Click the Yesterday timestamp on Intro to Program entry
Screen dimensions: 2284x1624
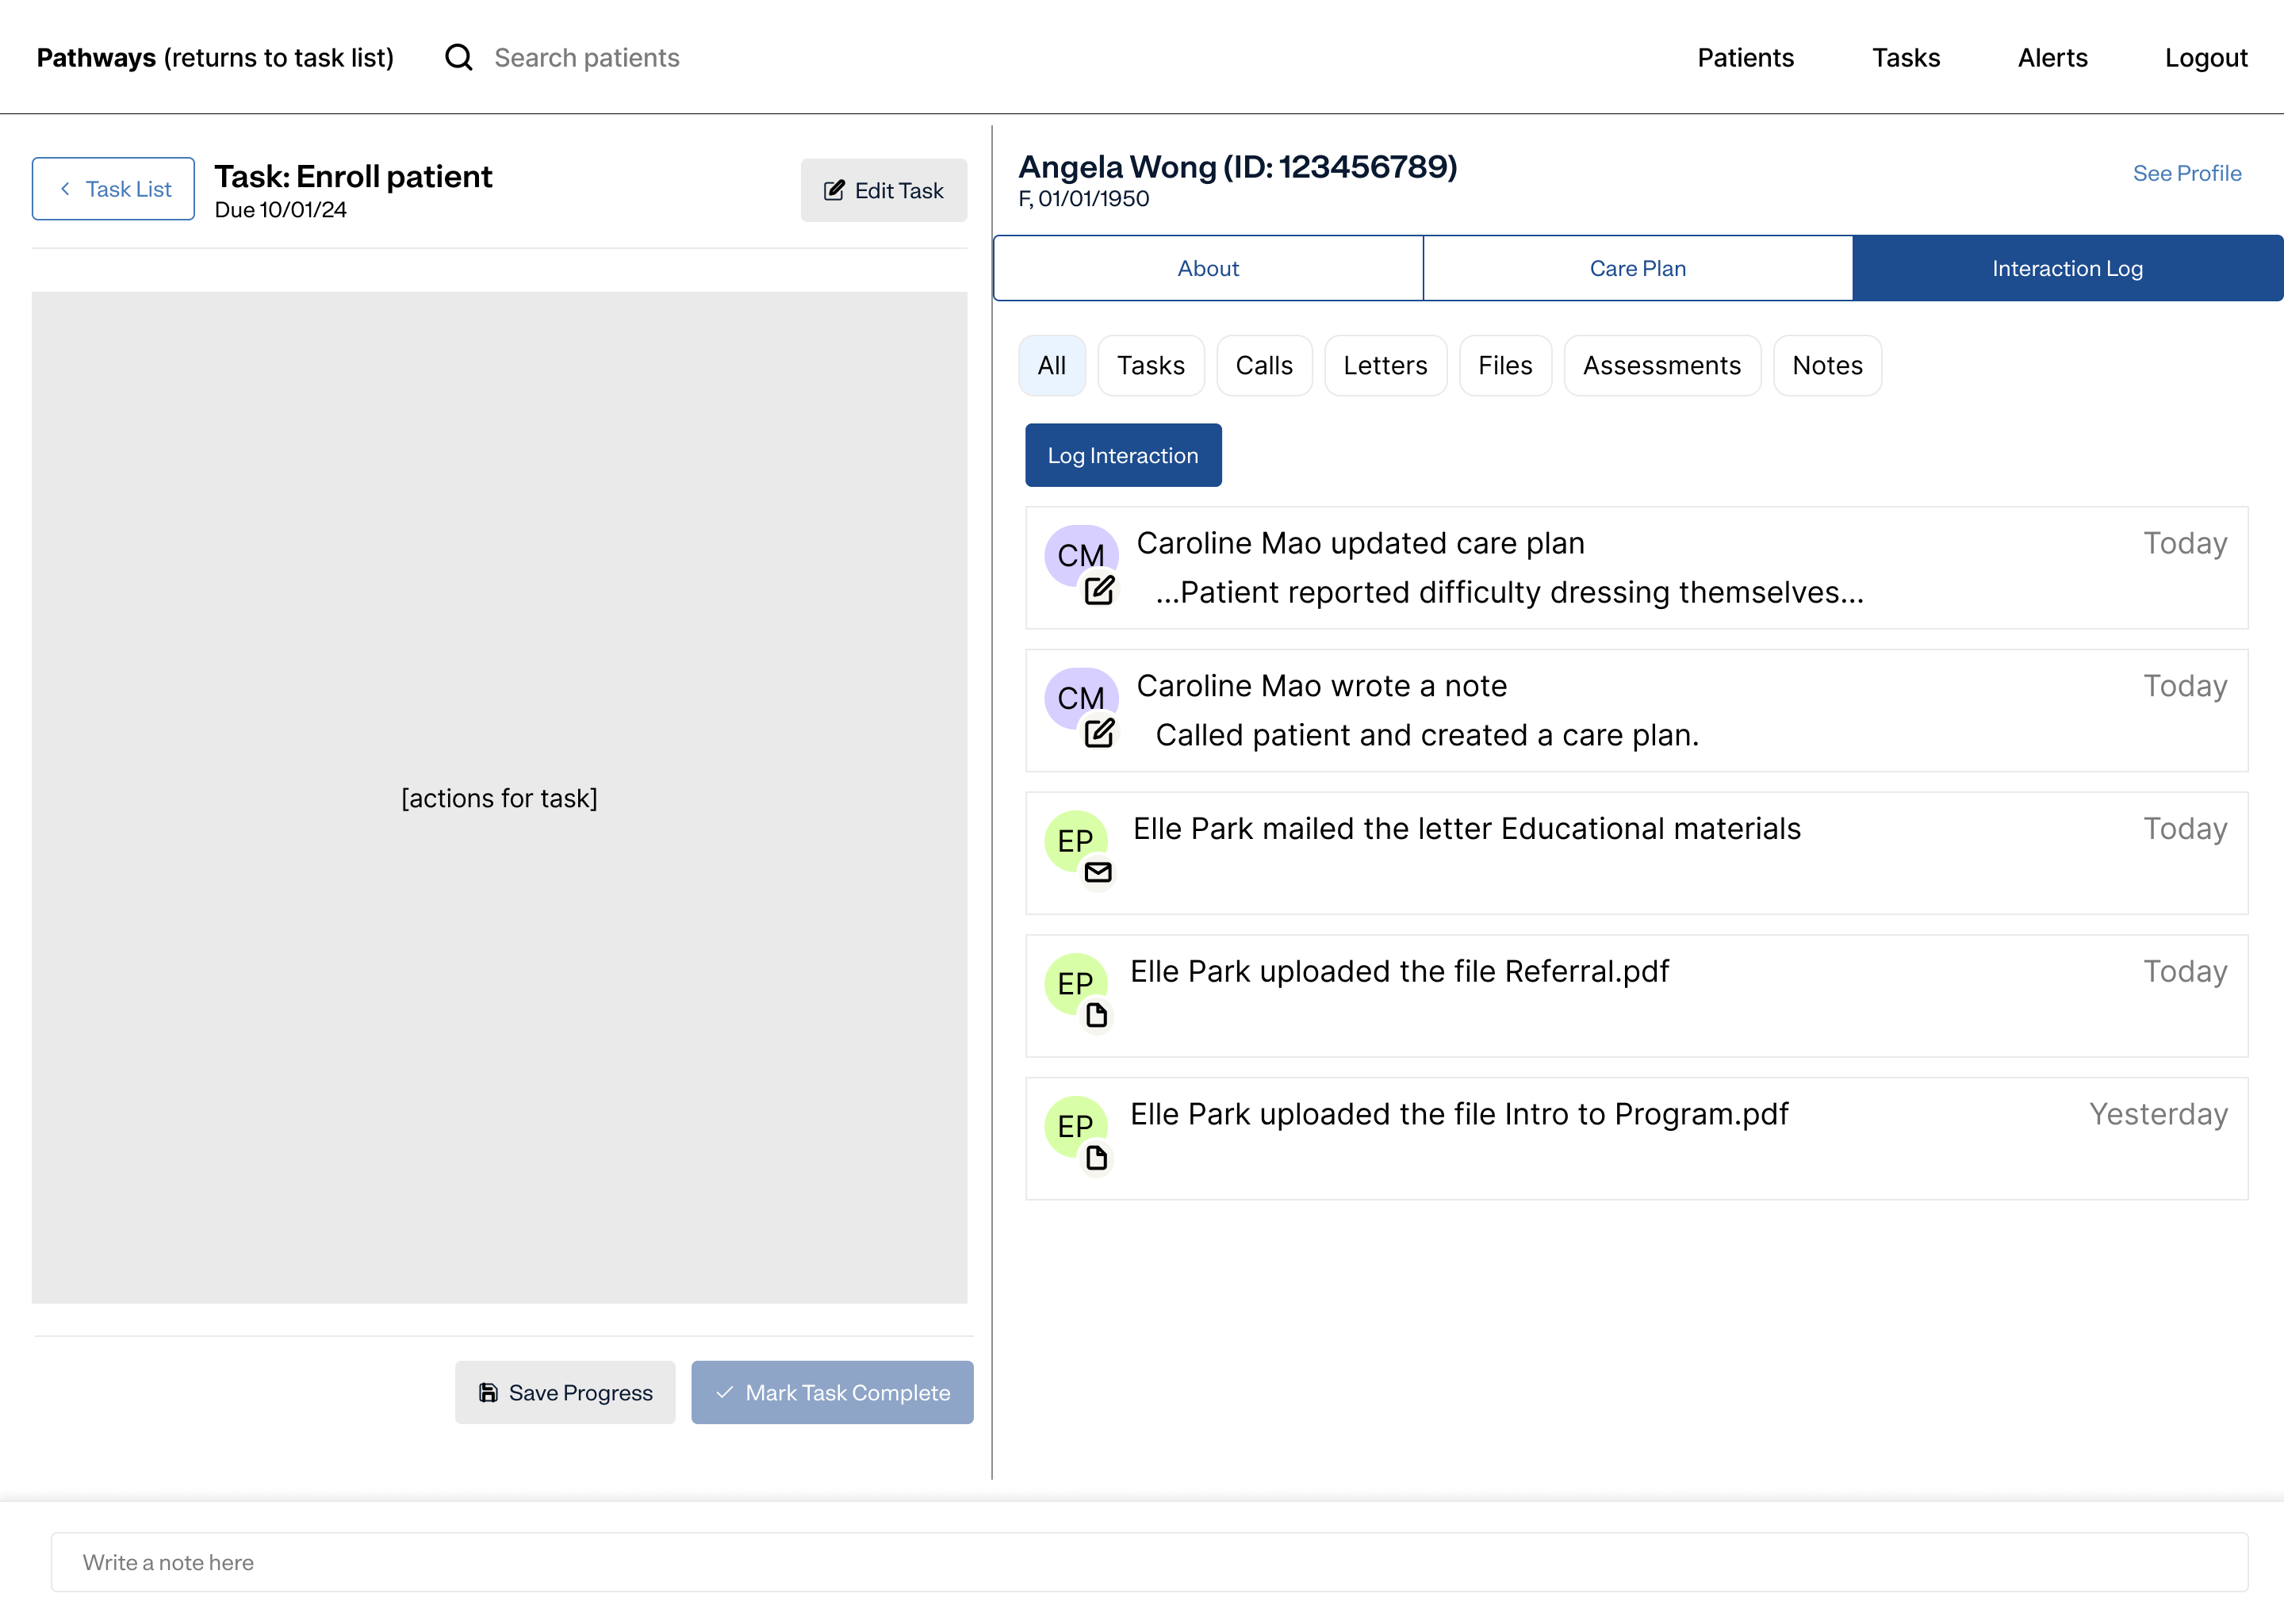(x=2158, y=1113)
